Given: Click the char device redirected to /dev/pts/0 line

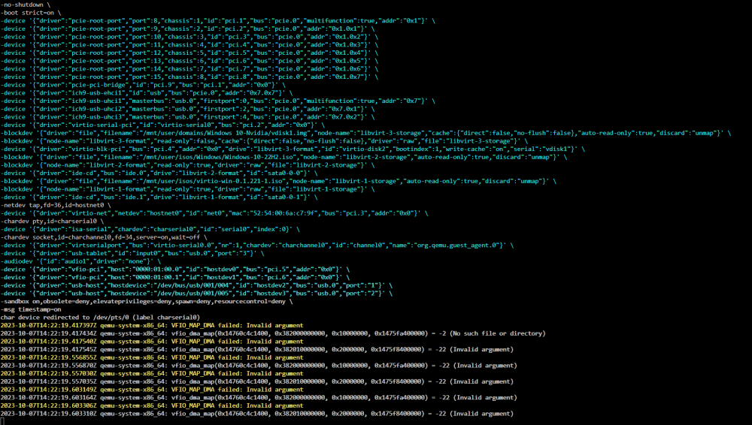Looking at the screenshot, I should pos(100,317).
